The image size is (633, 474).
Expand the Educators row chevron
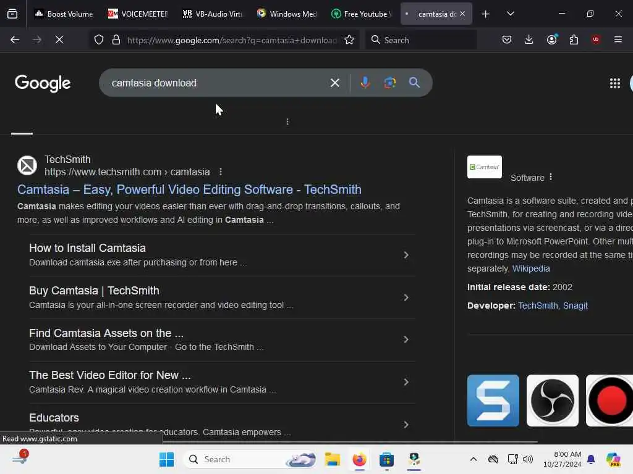tap(406, 425)
